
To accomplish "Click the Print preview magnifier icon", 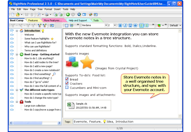I will click(x=39, y=15).
